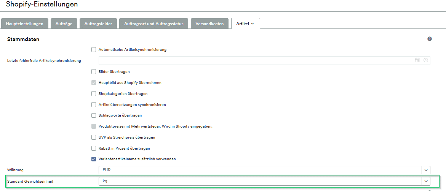Open Standard Gewichtseinheit dropdown arrow
Image resolution: width=446 pixels, height=191 pixels.
click(x=426, y=181)
